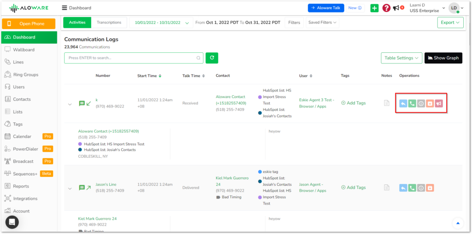This screenshot has width=472, height=234.
Task: Click Add Tags in Jason Agent row
Action: [354, 188]
